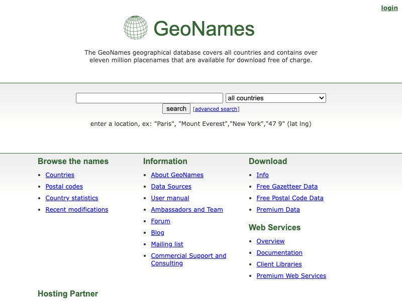Open Premium Web Services link
Viewport: 402px width, 301px height.
[291, 275]
